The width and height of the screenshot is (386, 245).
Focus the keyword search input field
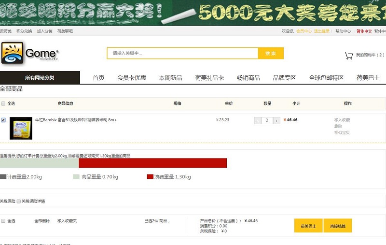182,53
